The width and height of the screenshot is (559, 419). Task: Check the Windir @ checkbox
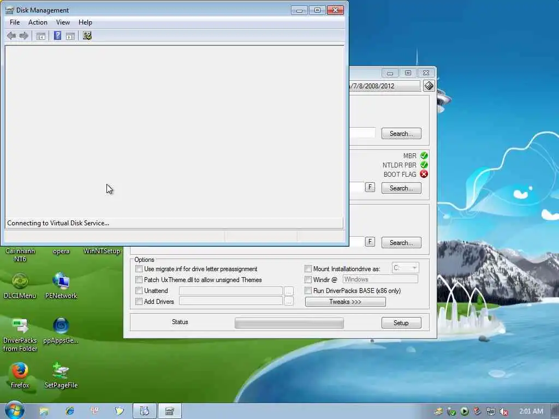[308, 280]
